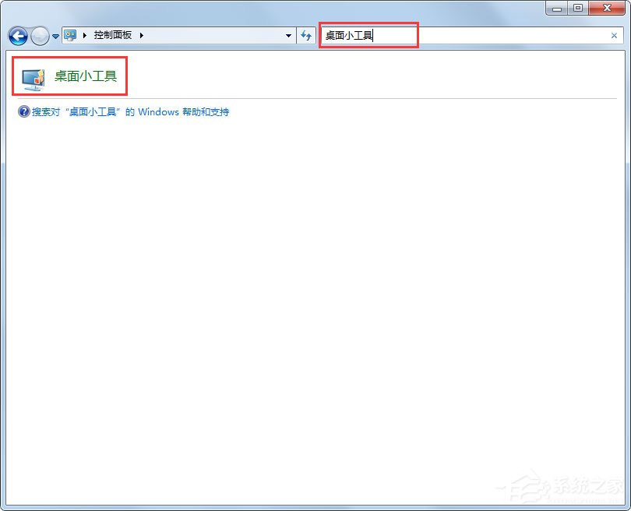The width and height of the screenshot is (631, 511).
Task: Click the address bar to edit the path
Action: pyautogui.click(x=210, y=35)
